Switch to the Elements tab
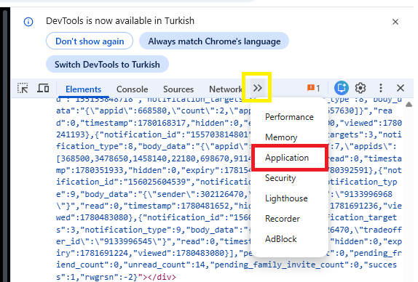Viewport: 418px width, 282px height. [x=84, y=89]
